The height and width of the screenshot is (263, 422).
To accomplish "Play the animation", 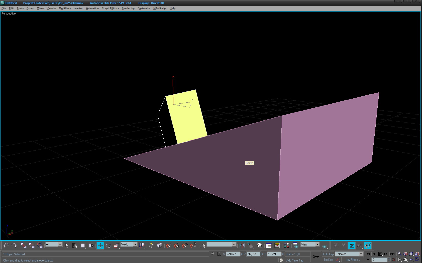I will click(x=380, y=254).
